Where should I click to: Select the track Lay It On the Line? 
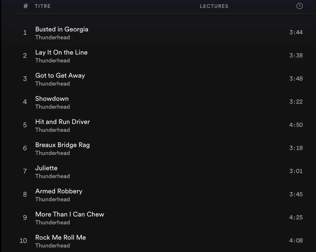[61, 52]
